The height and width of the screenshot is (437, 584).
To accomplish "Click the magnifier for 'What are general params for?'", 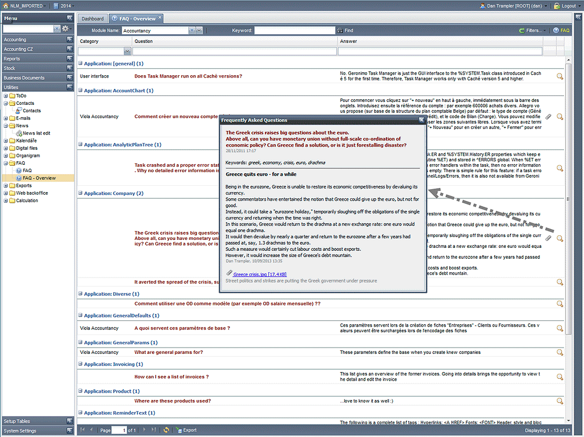I will 559,353.
